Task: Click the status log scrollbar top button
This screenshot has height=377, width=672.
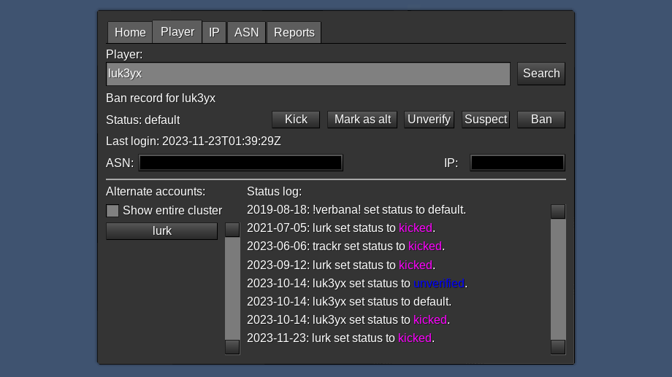Action: [x=558, y=211]
